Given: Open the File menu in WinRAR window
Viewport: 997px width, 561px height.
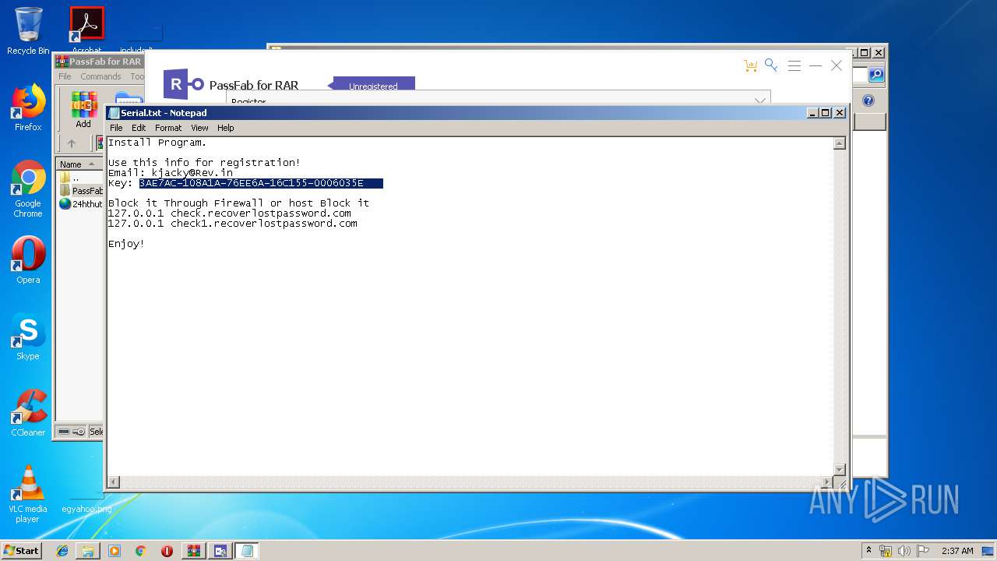Looking at the screenshot, I should coord(65,76).
